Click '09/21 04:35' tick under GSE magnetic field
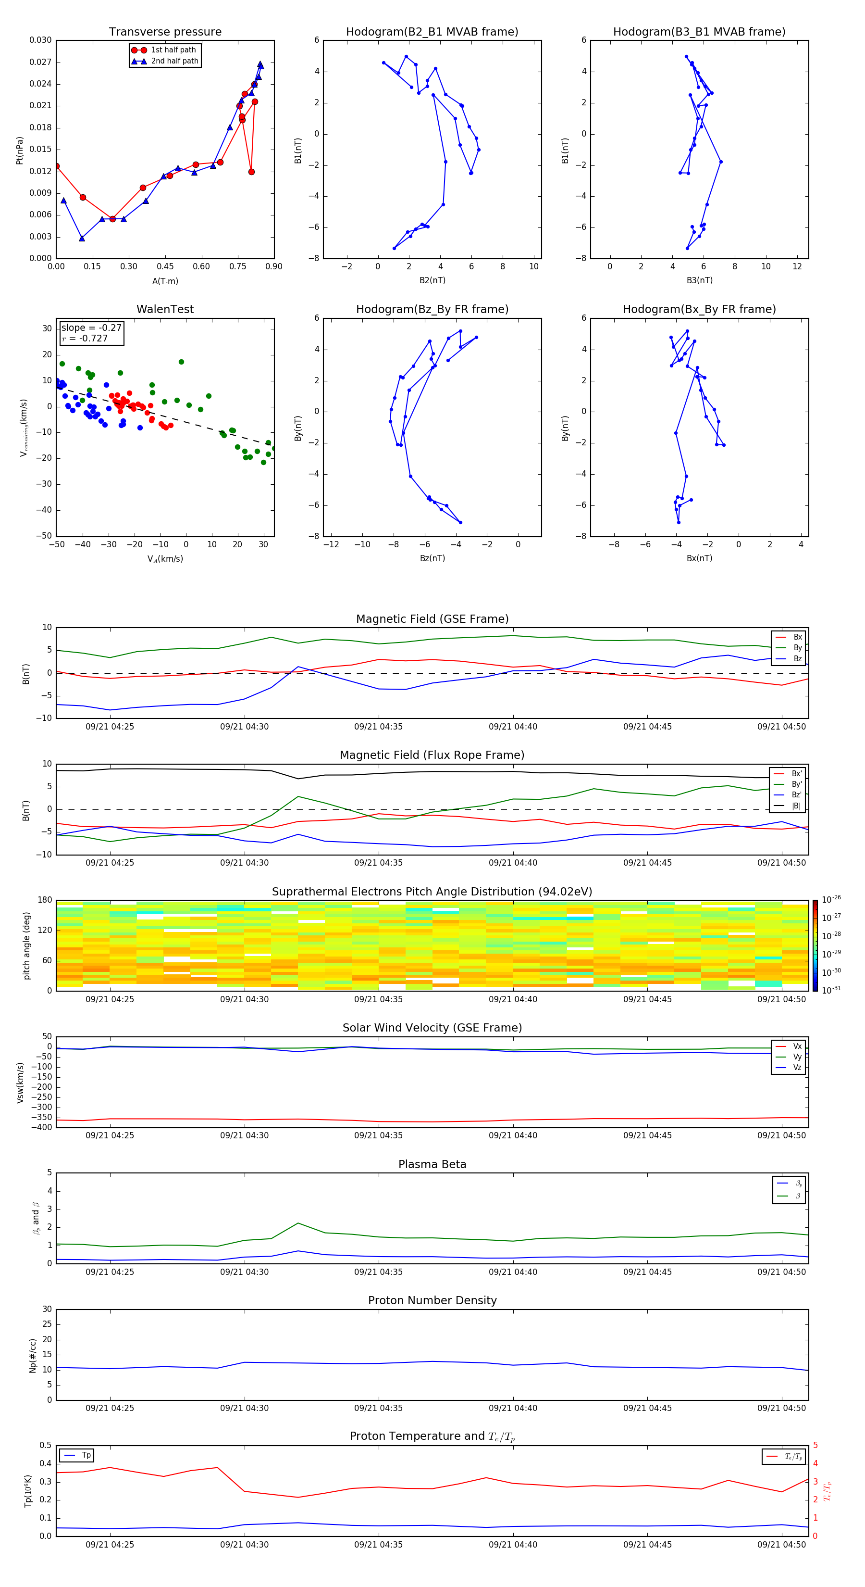 point(378,727)
